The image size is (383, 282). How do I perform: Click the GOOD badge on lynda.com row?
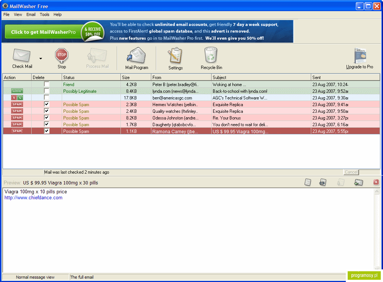coord(17,91)
